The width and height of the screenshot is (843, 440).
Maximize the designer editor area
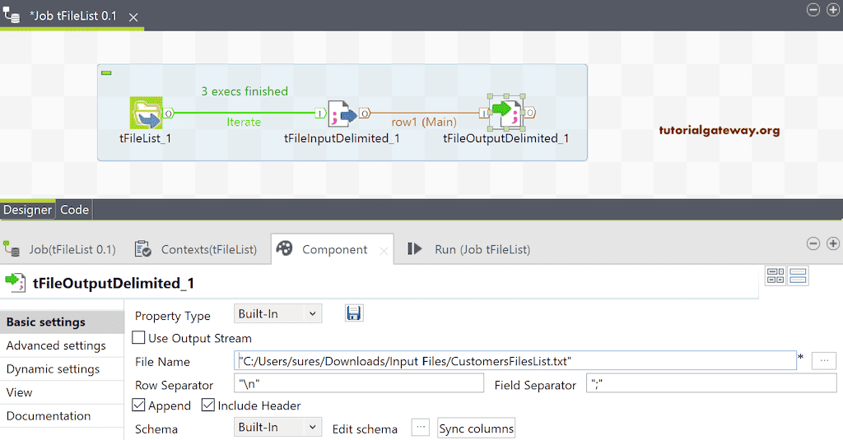(833, 10)
